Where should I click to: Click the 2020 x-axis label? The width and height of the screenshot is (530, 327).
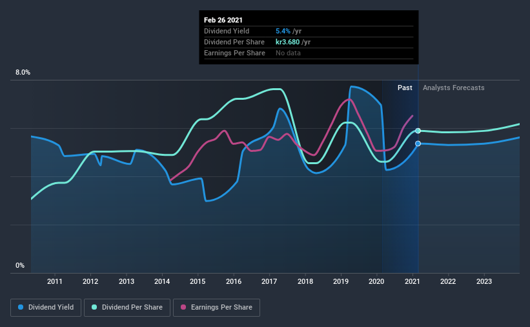coord(376,281)
